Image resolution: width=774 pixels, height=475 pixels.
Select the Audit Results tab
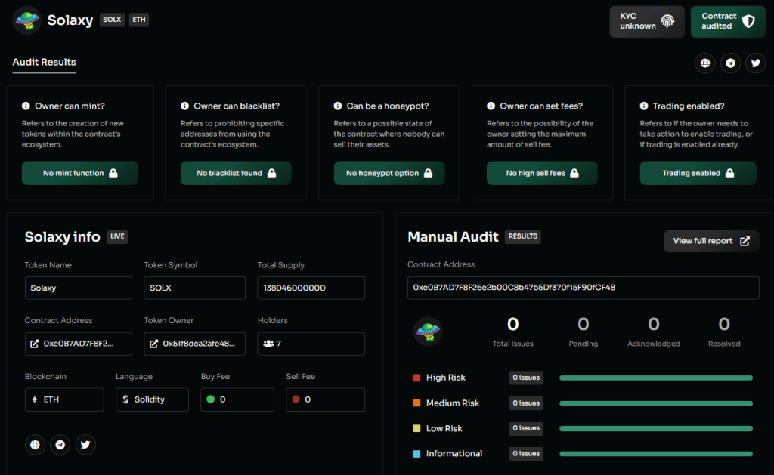point(44,62)
